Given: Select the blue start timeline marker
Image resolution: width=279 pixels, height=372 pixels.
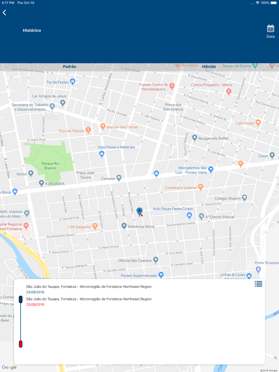Looking at the screenshot, I should pos(21,299).
